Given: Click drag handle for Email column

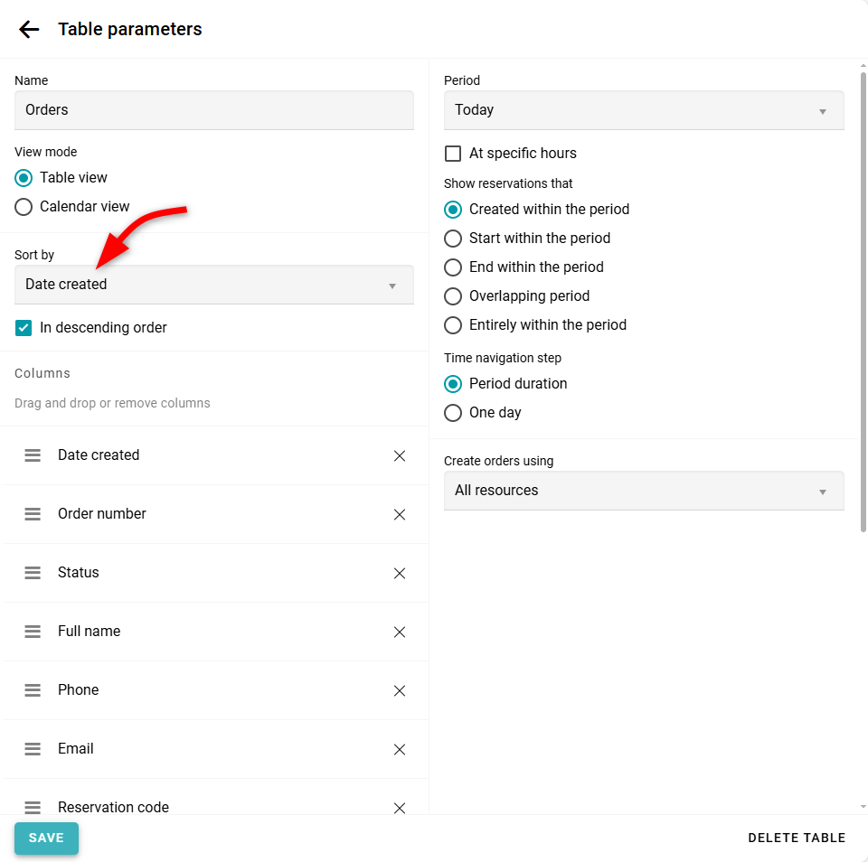Looking at the screenshot, I should coord(33,749).
